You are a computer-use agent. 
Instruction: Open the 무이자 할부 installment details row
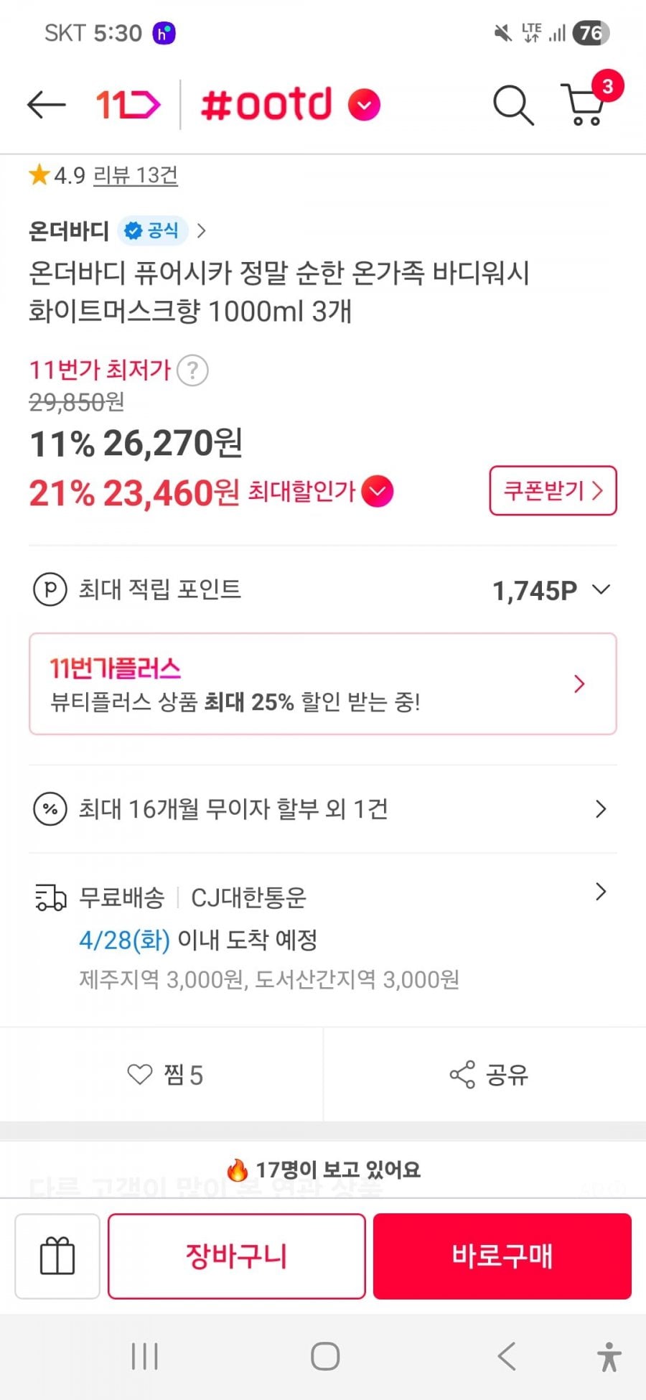(x=322, y=809)
